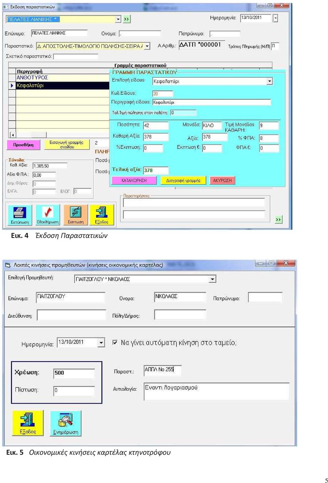Click the Αξία Φ.Π.Α. total field
The width and height of the screenshot is (328, 483).
point(44,175)
